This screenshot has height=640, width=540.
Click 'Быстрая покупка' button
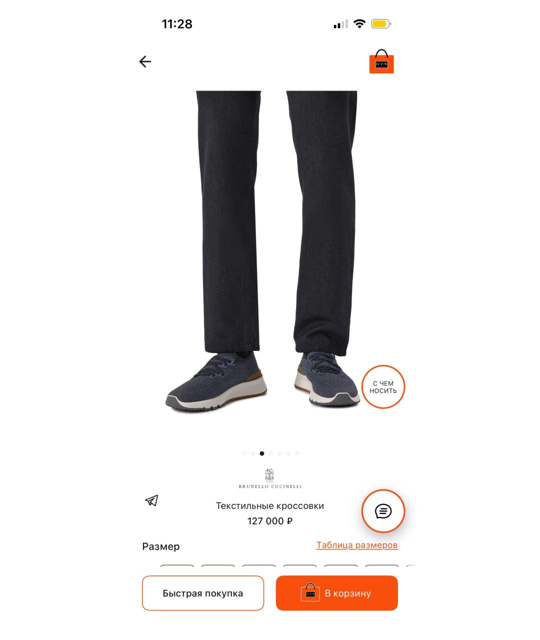coord(203,593)
